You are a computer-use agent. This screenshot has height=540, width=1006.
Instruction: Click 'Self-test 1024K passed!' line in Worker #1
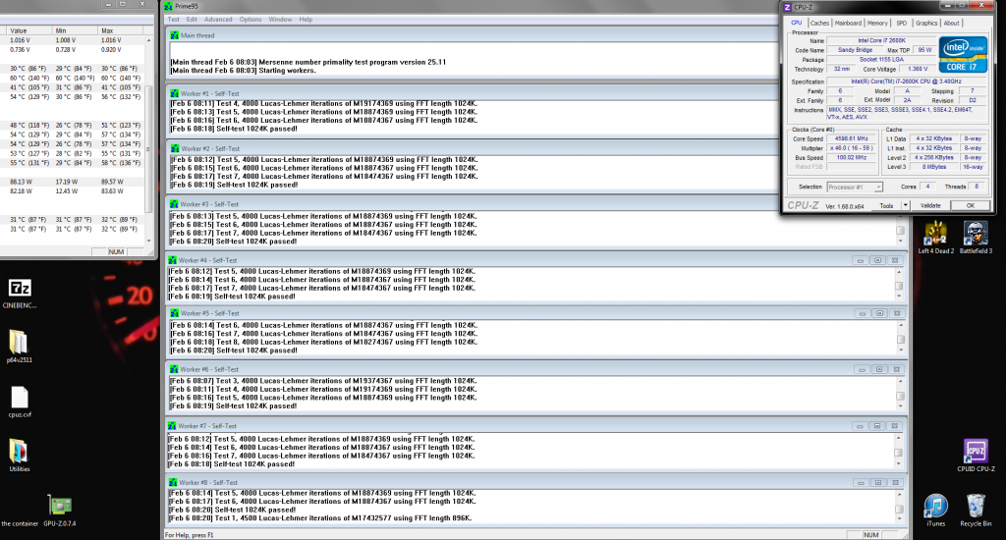(x=234, y=129)
